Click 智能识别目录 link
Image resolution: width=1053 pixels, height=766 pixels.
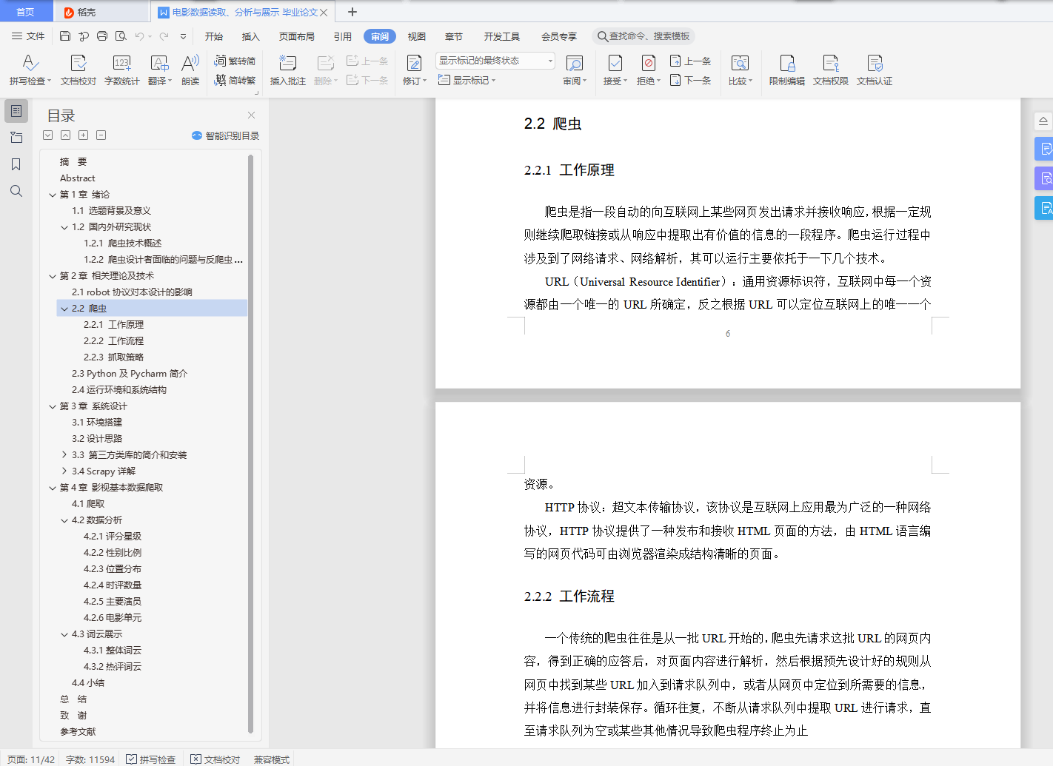(x=225, y=135)
